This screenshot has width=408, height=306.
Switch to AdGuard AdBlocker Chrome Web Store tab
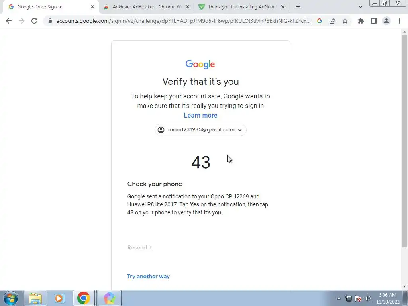pyautogui.click(x=146, y=7)
